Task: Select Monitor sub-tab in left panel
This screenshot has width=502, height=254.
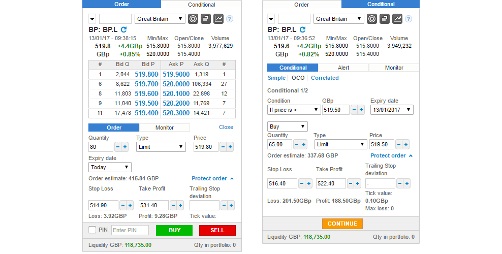Action: click(165, 128)
